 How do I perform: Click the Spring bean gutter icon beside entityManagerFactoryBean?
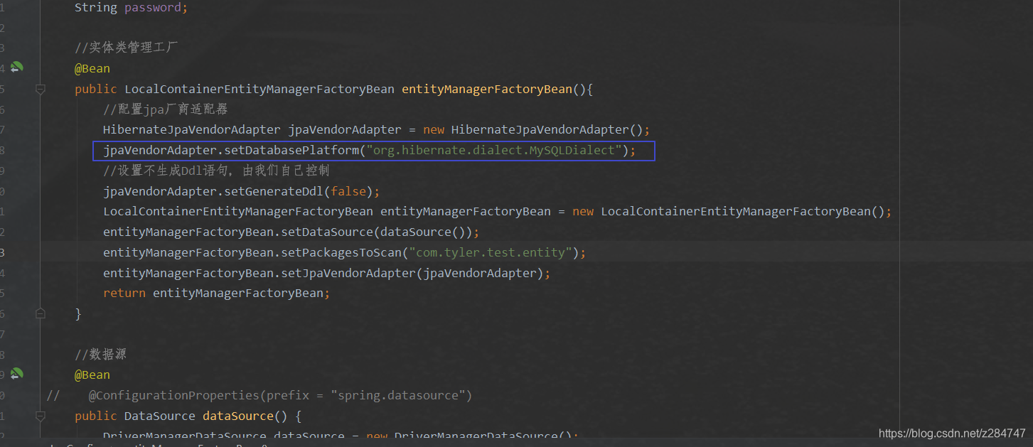point(17,68)
